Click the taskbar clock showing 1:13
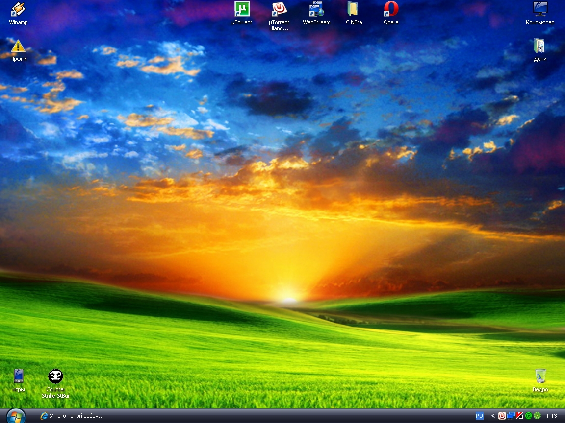Viewport: 565px width, 423px height. 551,416
